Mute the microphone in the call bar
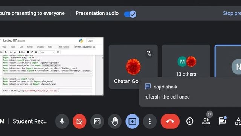Screen dimensions: 241x136 point(62,121)
